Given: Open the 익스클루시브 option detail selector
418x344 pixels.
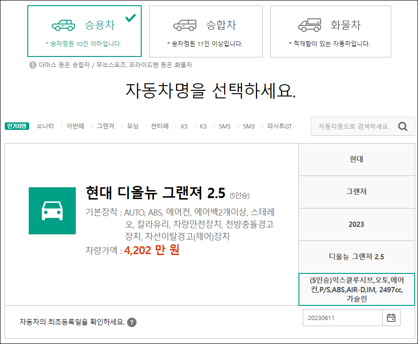Looking at the screenshot, I should (x=357, y=289).
